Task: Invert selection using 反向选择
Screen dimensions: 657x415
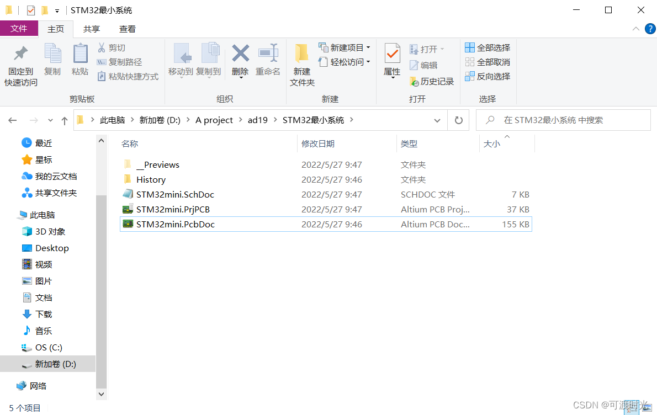Action: 488,76
